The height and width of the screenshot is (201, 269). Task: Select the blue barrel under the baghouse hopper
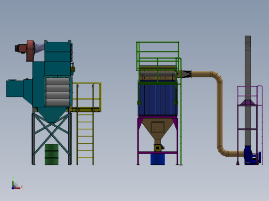[x=158, y=159]
